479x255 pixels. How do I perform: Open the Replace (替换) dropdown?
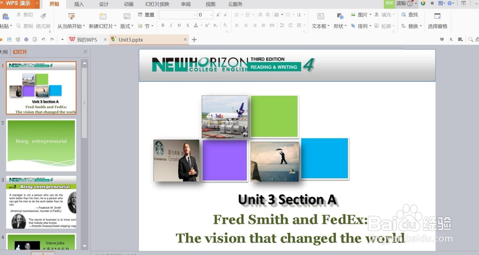click(x=411, y=26)
